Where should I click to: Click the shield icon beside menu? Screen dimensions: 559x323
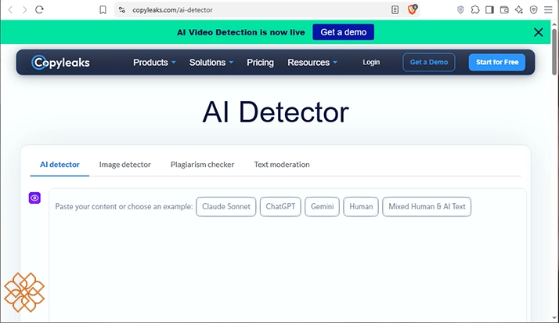pyautogui.click(x=533, y=10)
